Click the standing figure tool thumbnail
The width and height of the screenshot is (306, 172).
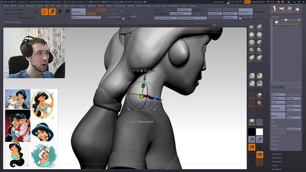(274, 9)
